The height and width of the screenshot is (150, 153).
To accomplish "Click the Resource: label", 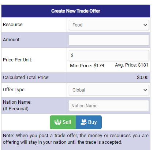I will 13,25.
